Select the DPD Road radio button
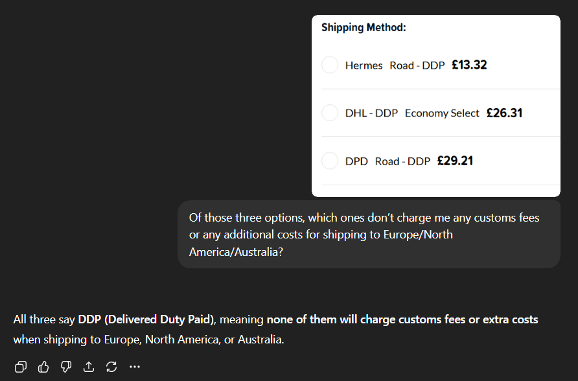Viewport: 578px width, 381px height. point(330,161)
